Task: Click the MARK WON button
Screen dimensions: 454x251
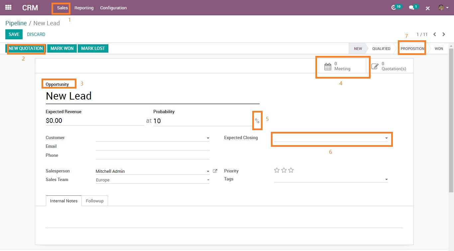Action: [62, 48]
